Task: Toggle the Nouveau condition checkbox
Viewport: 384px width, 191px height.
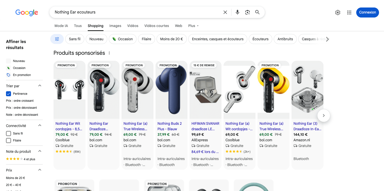Action: tap(8, 61)
